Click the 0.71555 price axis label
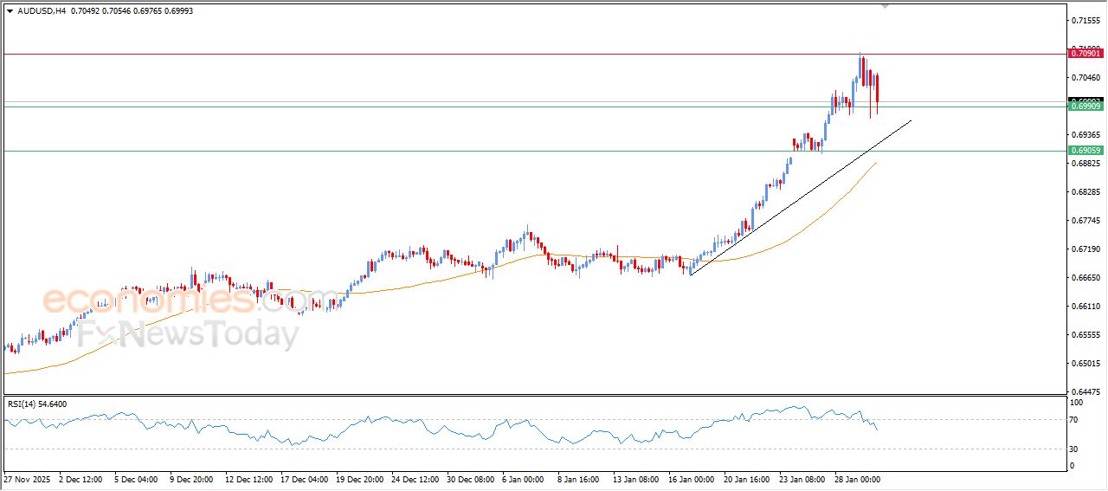 tap(1085, 20)
